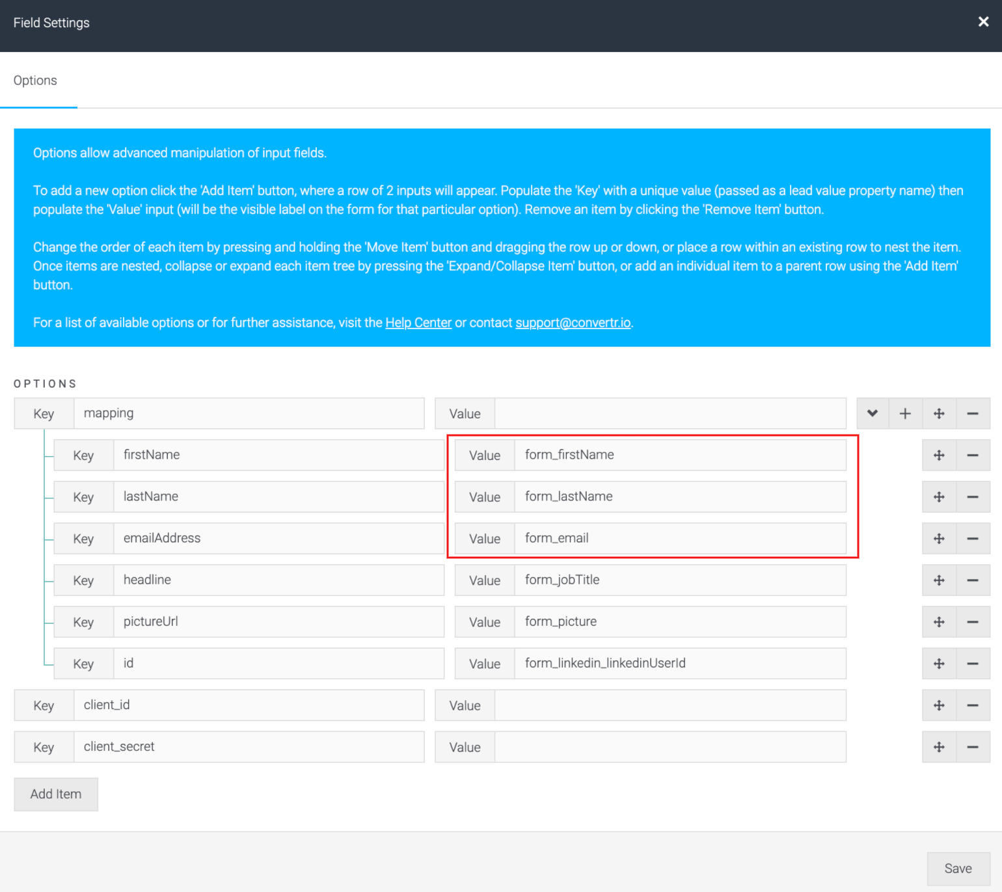Open the Help Center link
The width and height of the screenshot is (1002, 892).
click(418, 322)
